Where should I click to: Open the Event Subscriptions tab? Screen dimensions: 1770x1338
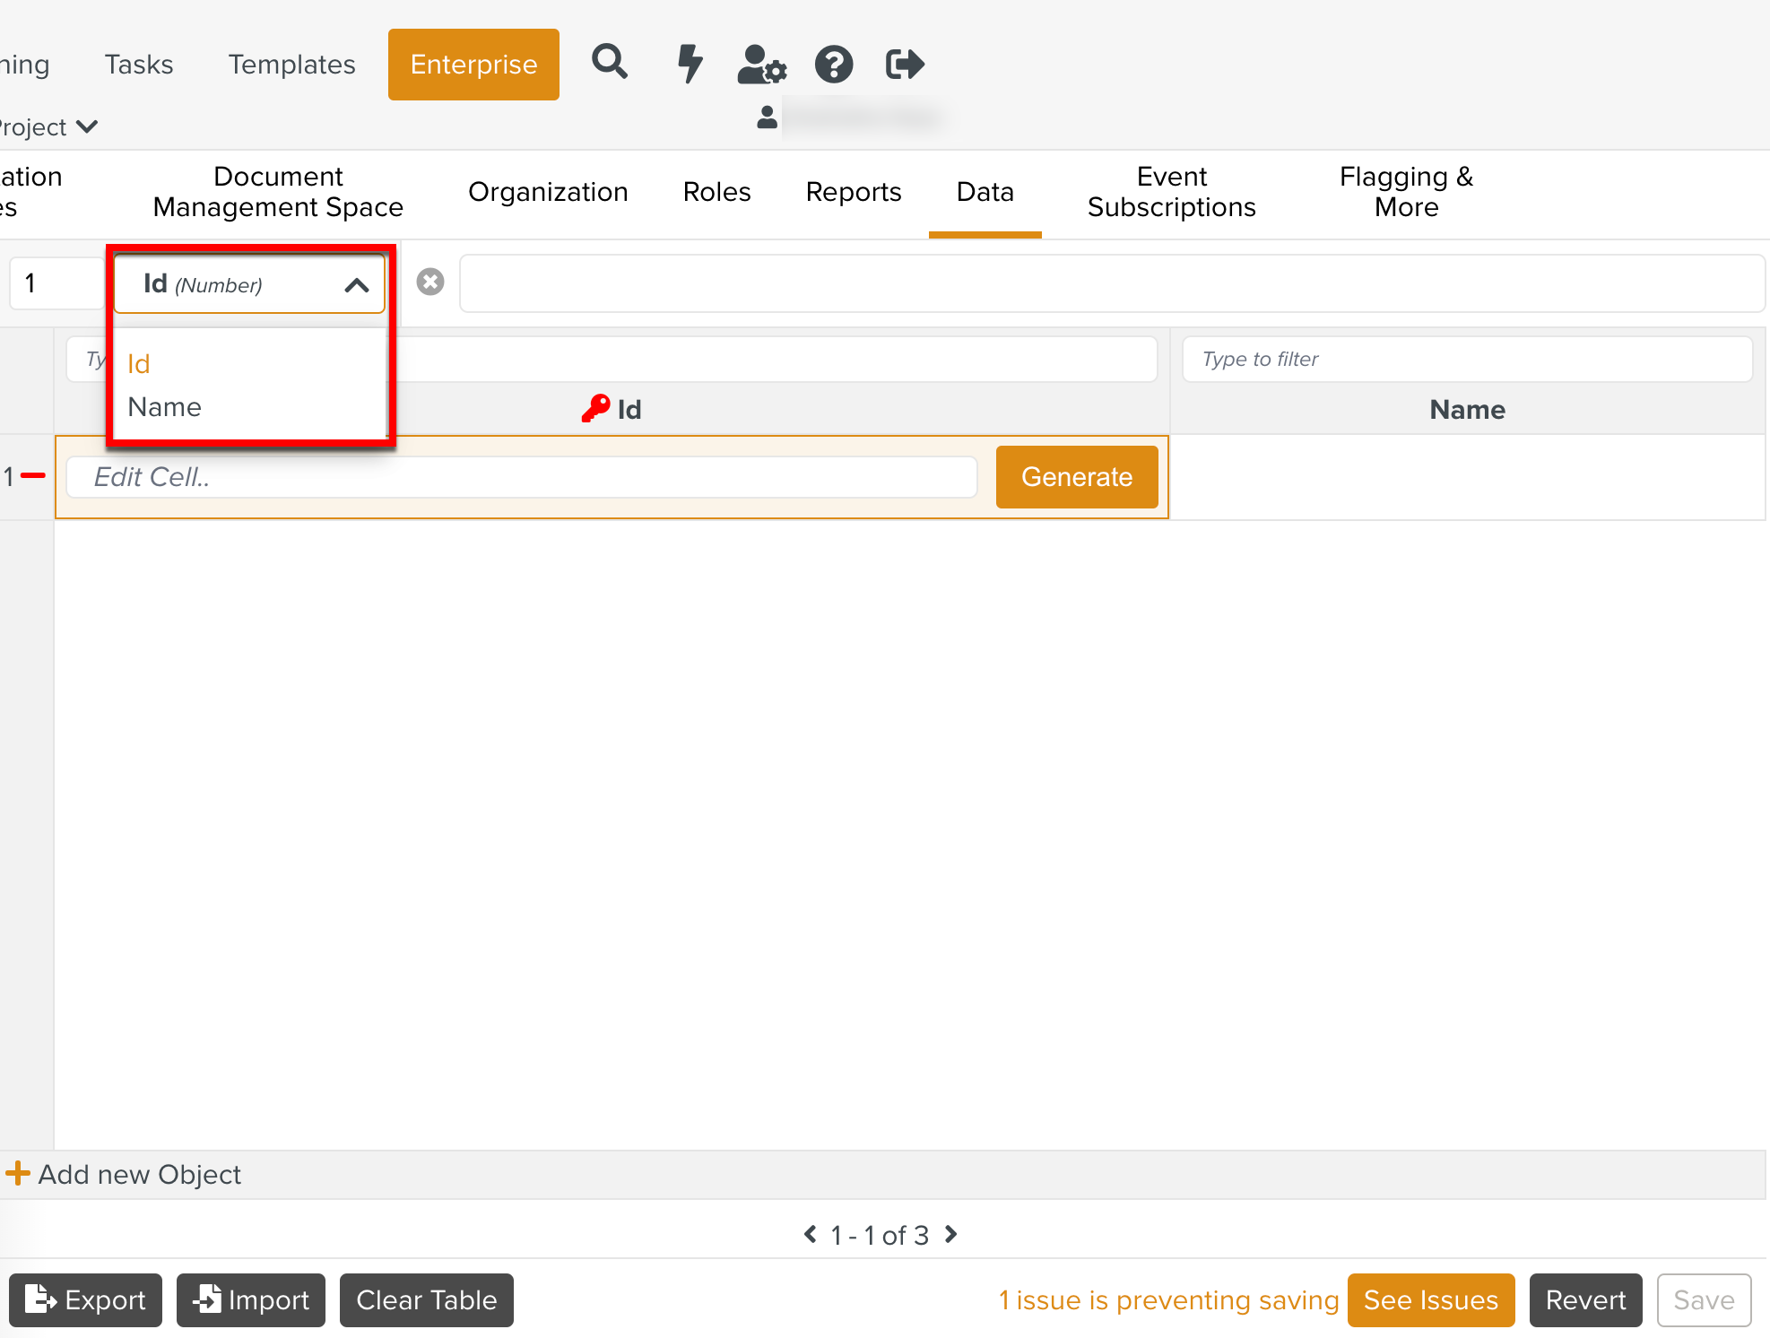click(1171, 192)
